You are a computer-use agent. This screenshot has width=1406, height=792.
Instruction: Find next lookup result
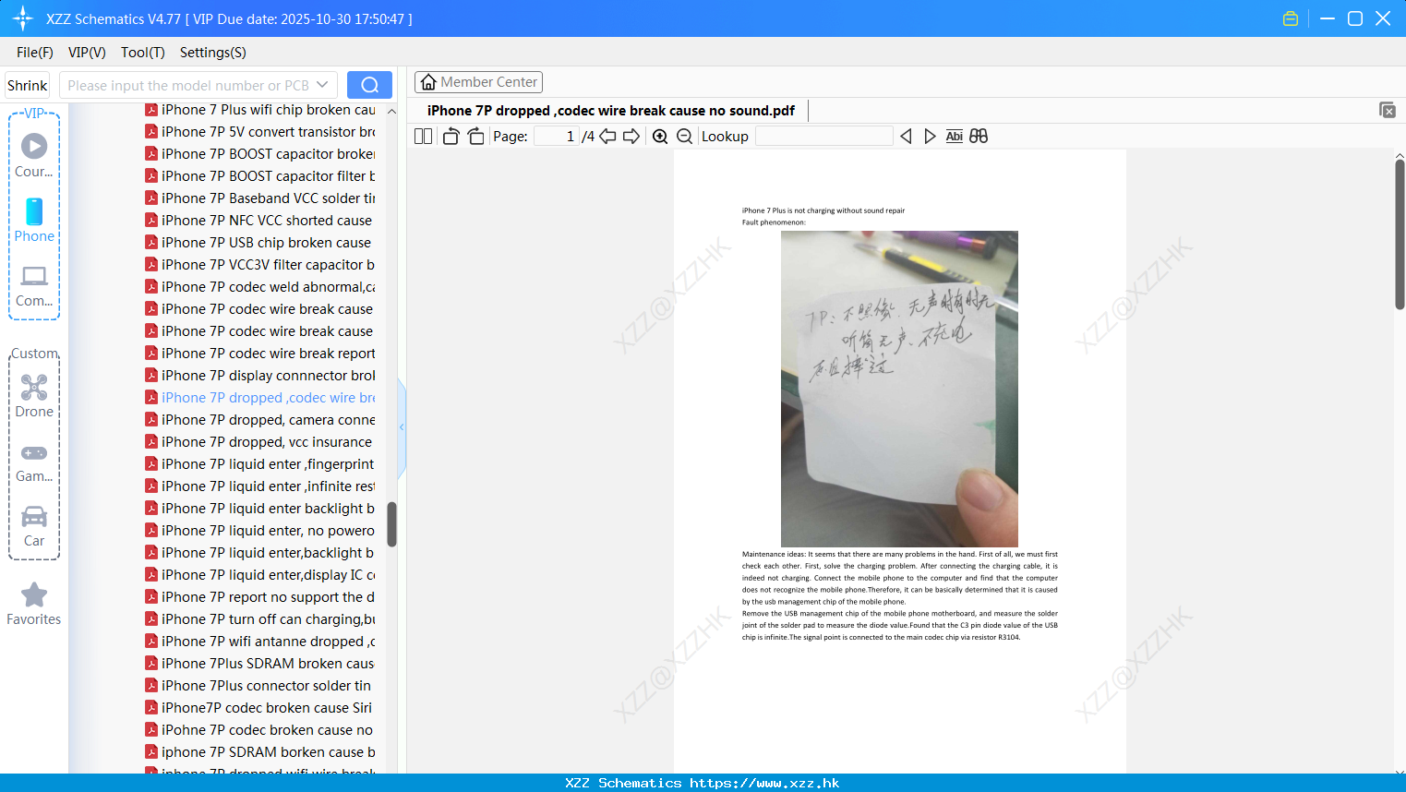(x=930, y=137)
